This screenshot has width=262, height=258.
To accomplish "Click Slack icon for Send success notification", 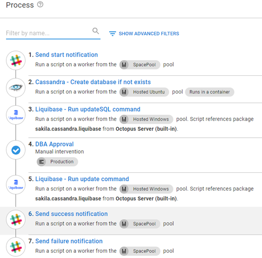I will (16, 220).
